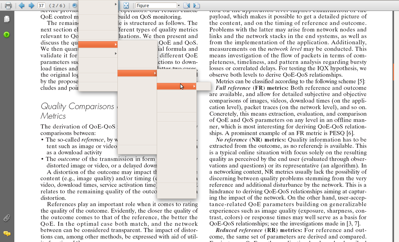The height and width of the screenshot is (242, 399).
Task: Click the small flyout item right of the pointer
Action: (x=204, y=86)
